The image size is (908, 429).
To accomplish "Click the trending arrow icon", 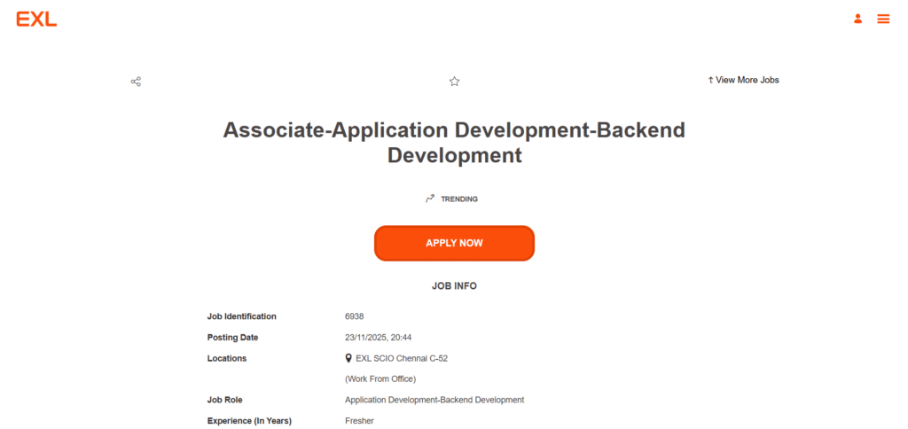I will [430, 199].
